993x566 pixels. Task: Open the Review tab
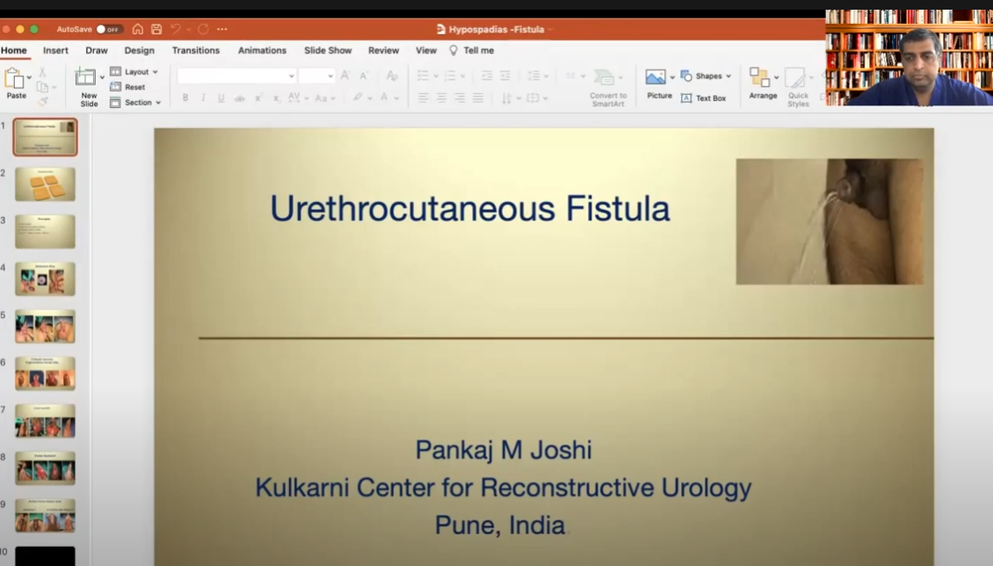(x=384, y=51)
